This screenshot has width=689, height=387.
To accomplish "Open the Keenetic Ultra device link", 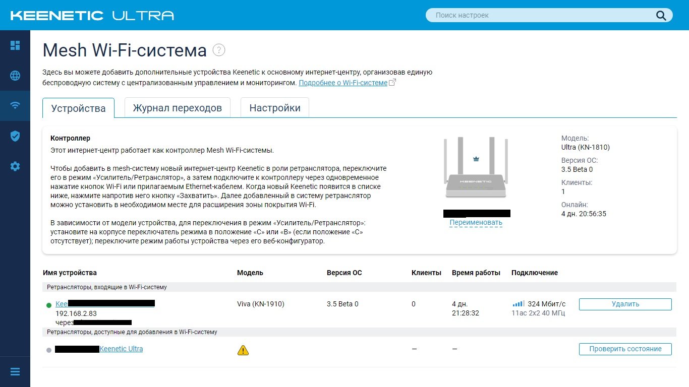I will pos(121,349).
